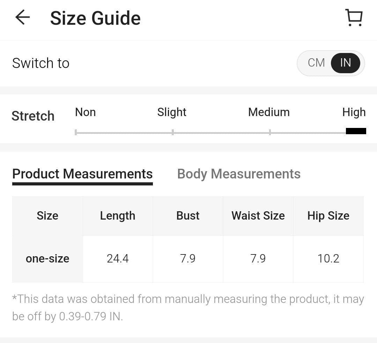This screenshot has height=343, width=377.
Task: Click the Slight stretch label
Action: [x=172, y=112]
